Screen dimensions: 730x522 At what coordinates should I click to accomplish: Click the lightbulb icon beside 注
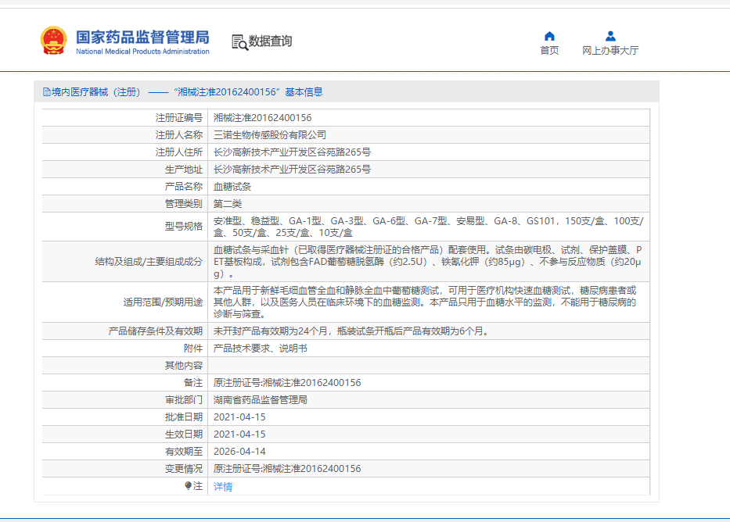[188, 486]
